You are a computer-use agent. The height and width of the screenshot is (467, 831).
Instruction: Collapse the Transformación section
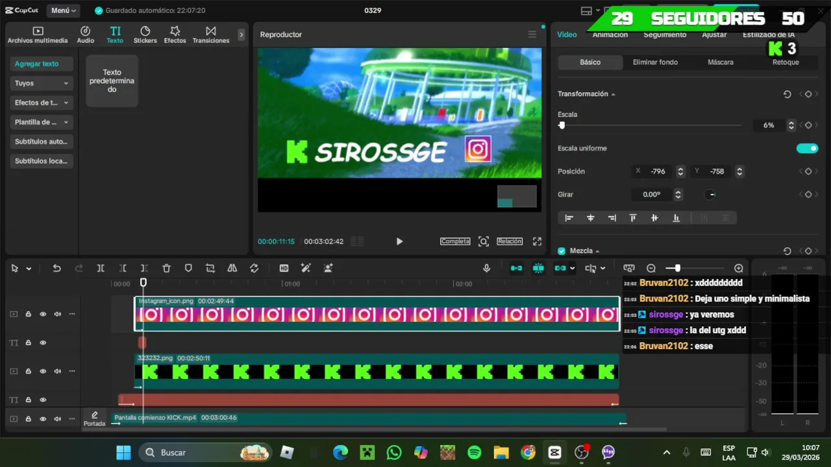(x=613, y=94)
